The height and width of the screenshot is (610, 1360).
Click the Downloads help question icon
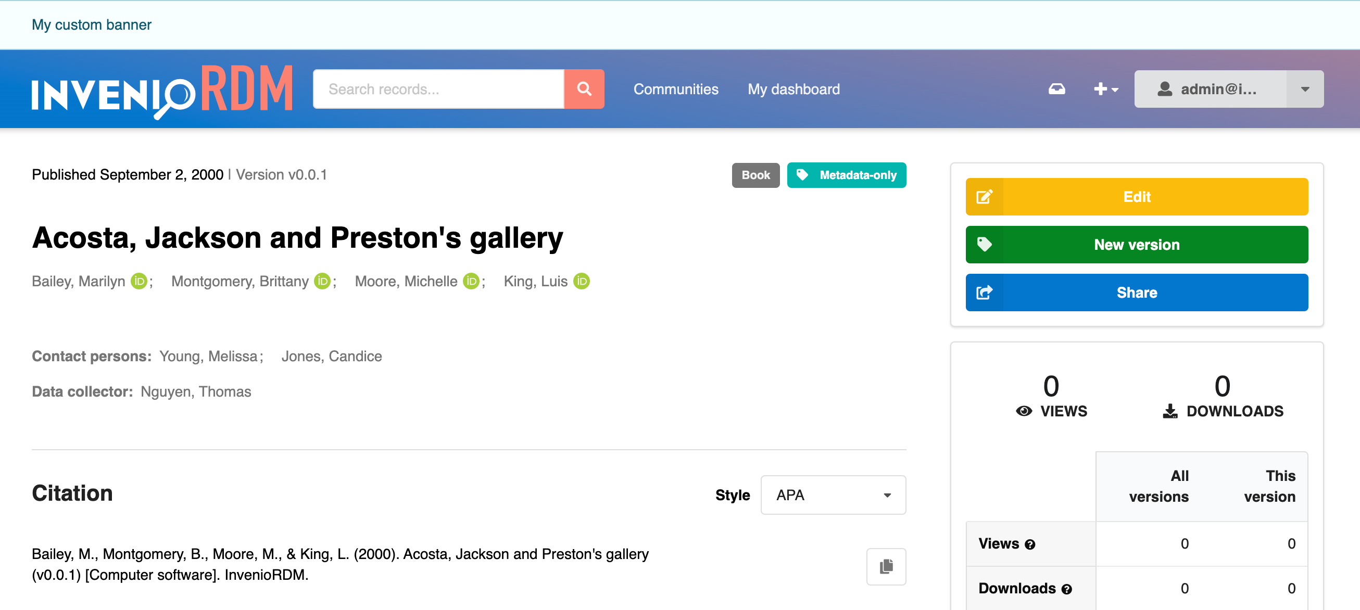(1067, 589)
